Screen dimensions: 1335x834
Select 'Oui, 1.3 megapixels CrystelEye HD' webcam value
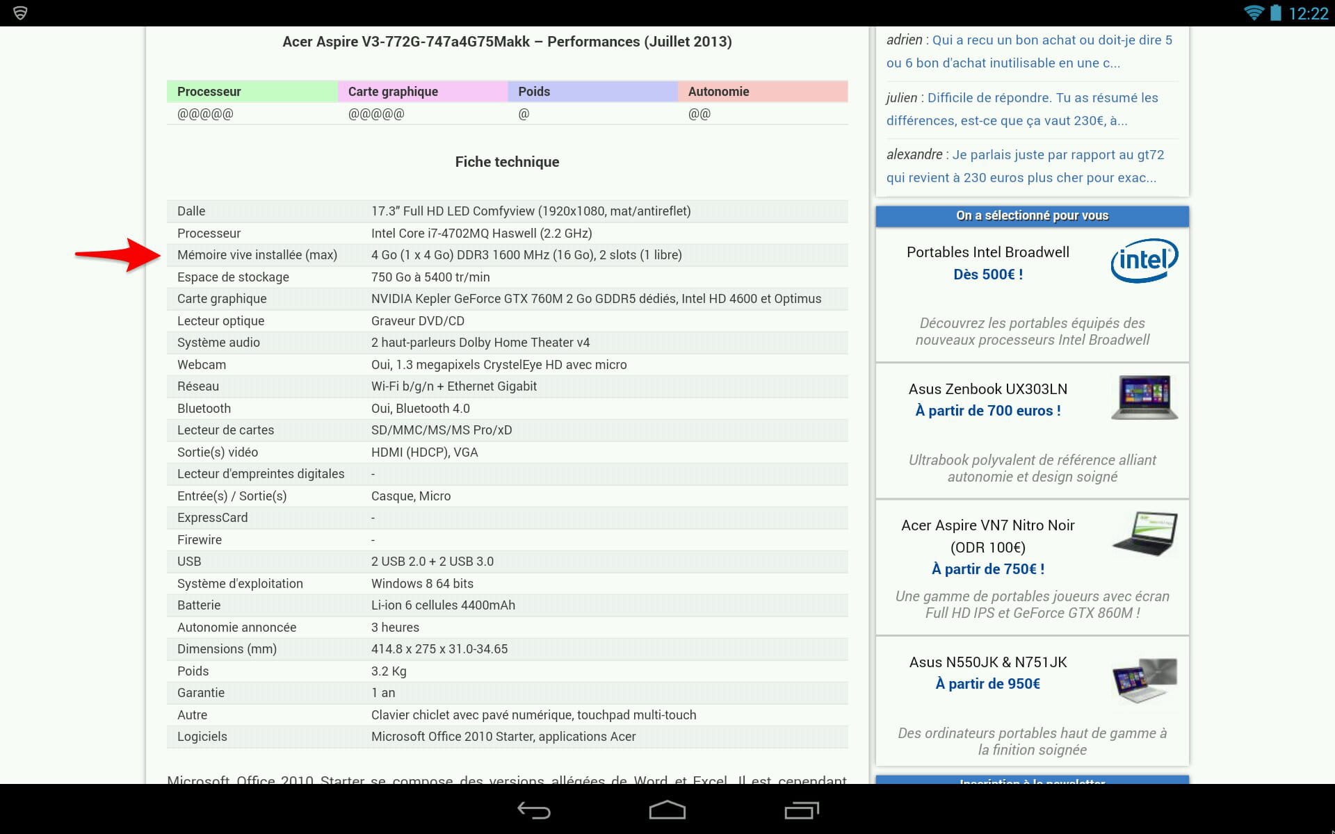499,365
